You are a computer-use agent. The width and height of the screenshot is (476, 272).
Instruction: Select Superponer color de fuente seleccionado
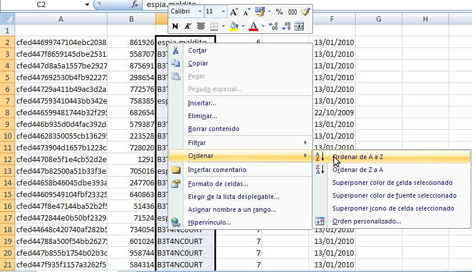click(392, 195)
